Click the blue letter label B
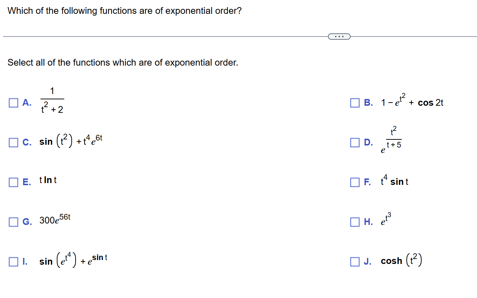Image resolution: width=477 pixels, height=298 pixels. point(367,103)
